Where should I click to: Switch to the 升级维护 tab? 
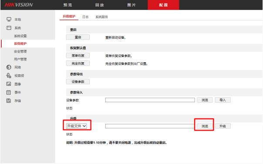point(69,17)
